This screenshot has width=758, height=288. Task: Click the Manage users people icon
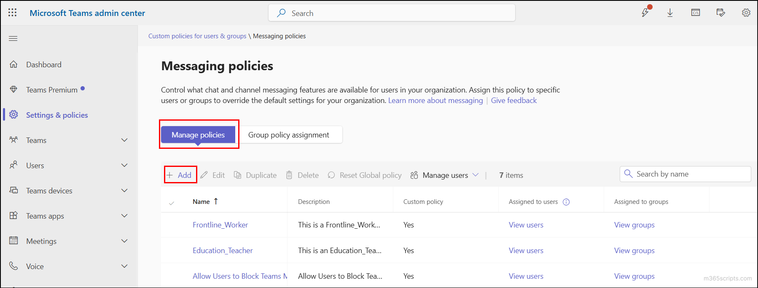click(414, 175)
